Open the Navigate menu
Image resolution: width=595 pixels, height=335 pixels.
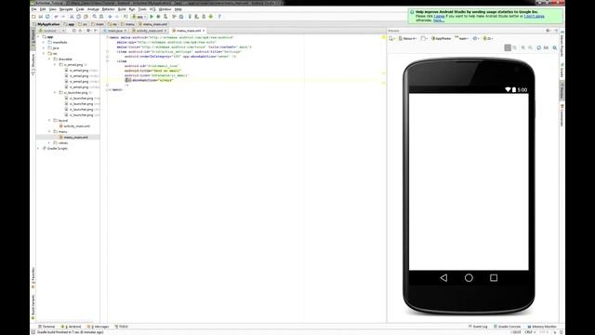tap(66, 9)
